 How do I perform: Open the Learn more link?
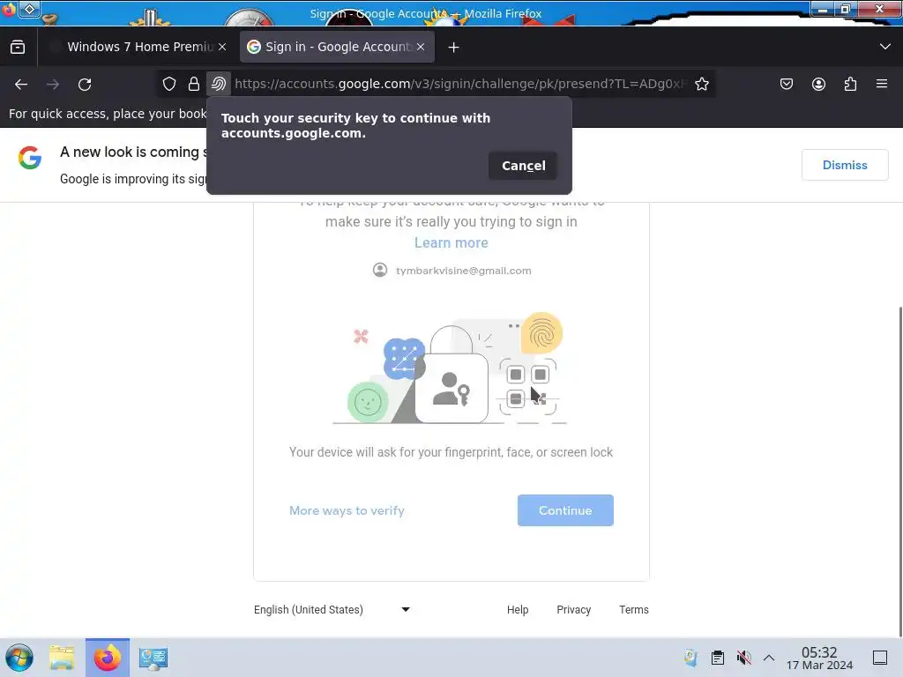pyautogui.click(x=451, y=243)
